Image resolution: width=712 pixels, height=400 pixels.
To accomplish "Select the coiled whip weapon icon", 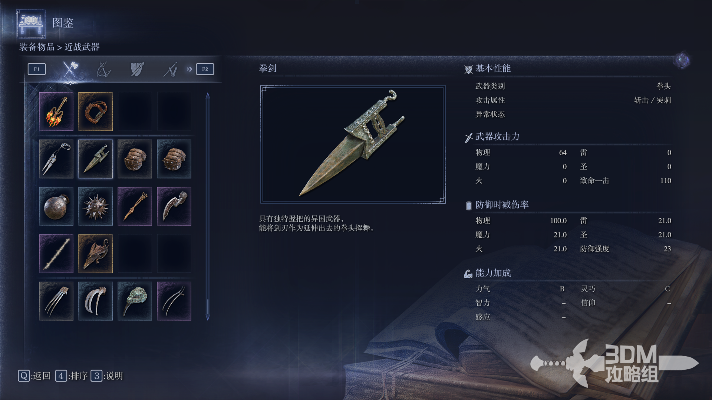I will (x=95, y=111).
